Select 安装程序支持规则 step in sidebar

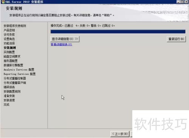tap(15, 26)
